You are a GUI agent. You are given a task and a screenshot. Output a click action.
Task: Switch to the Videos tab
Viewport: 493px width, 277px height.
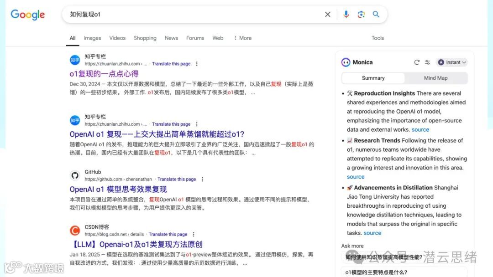[x=117, y=38]
